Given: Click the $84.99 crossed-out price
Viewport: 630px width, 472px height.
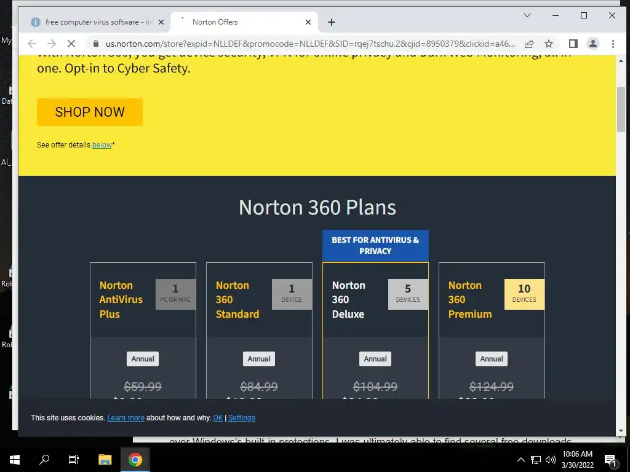Looking at the screenshot, I should (259, 387).
